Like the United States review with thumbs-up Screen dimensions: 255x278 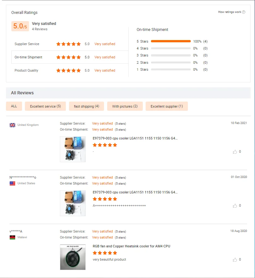click(235, 206)
